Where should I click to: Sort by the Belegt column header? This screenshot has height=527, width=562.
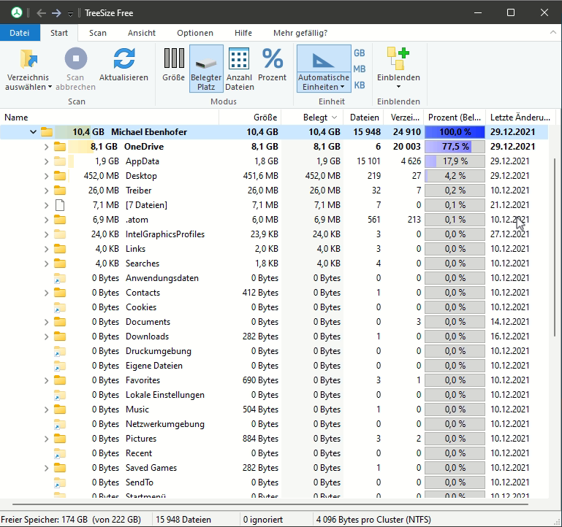[313, 118]
